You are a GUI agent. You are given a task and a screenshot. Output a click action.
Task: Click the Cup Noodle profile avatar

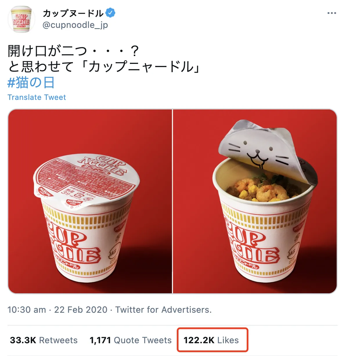(x=21, y=19)
